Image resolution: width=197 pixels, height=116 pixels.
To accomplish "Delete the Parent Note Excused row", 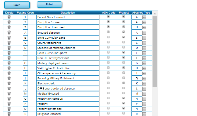I will point(9,17).
